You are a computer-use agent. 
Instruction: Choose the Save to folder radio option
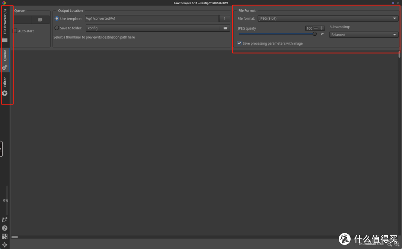[x=57, y=28]
